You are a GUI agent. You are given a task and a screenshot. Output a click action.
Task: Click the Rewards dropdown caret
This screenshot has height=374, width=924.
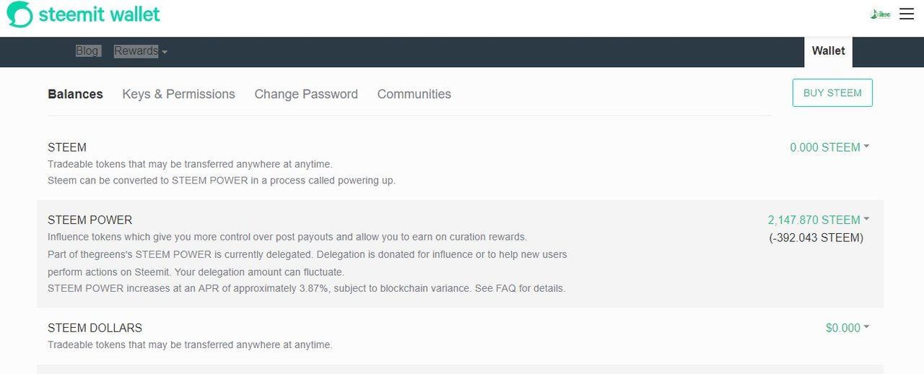[165, 52]
